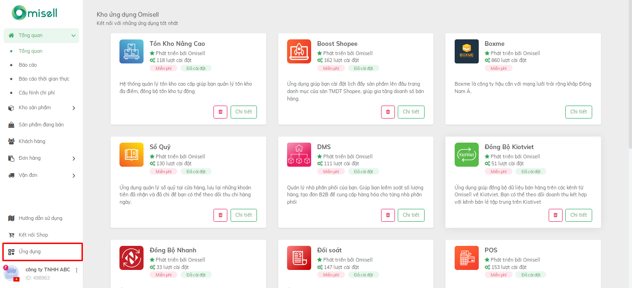The image size is (632, 288).
Task: Click the Đơn hàng sidebar icon
Action: [x=11, y=158]
